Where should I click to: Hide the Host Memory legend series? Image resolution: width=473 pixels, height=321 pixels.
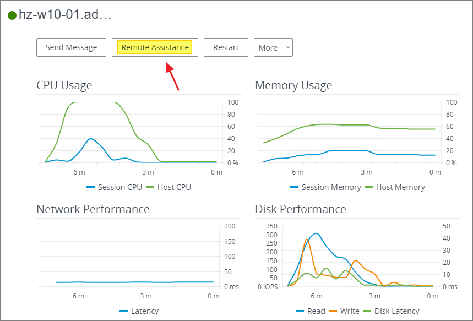pos(394,187)
